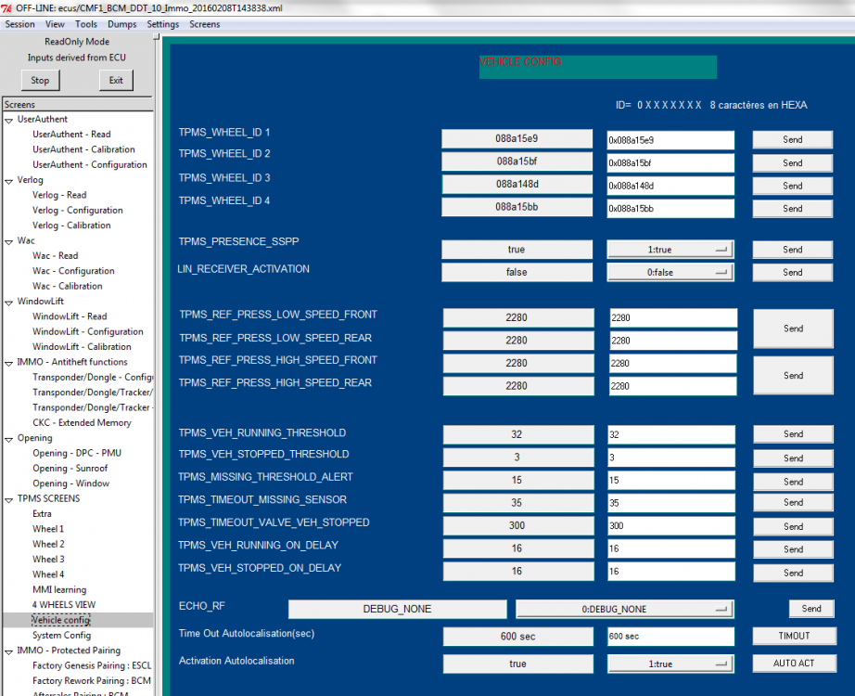Click the Stop button
The height and width of the screenshot is (696, 855).
[x=40, y=80]
